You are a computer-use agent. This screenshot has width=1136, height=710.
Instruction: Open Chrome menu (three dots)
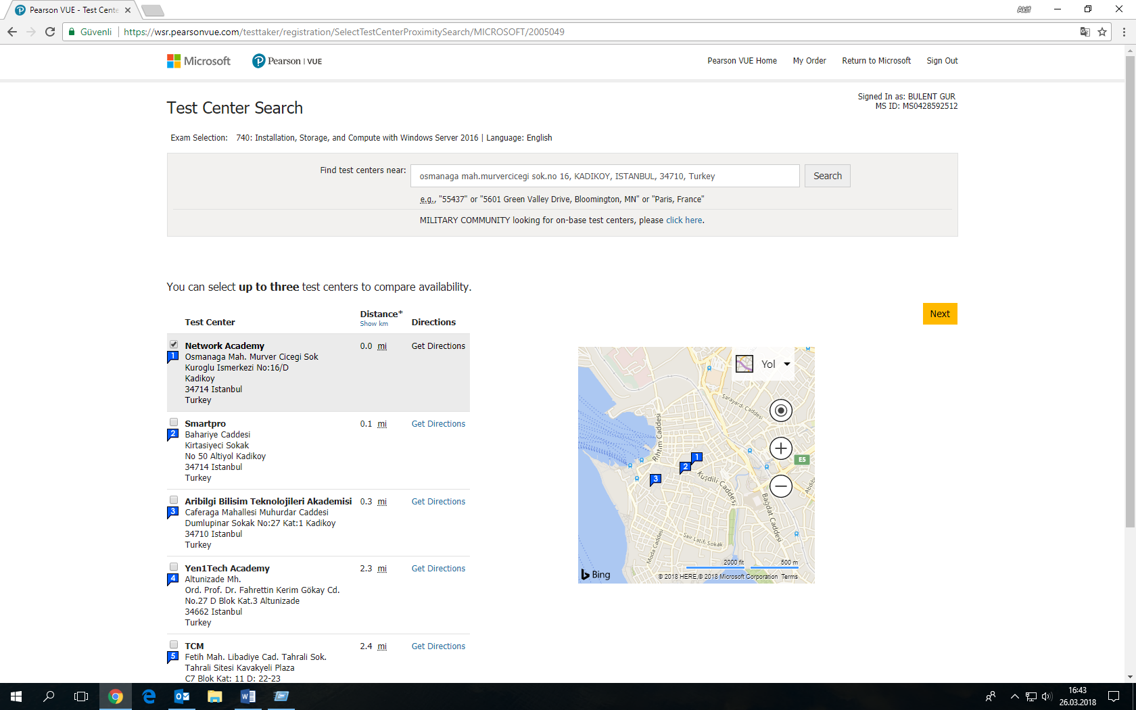pos(1124,32)
